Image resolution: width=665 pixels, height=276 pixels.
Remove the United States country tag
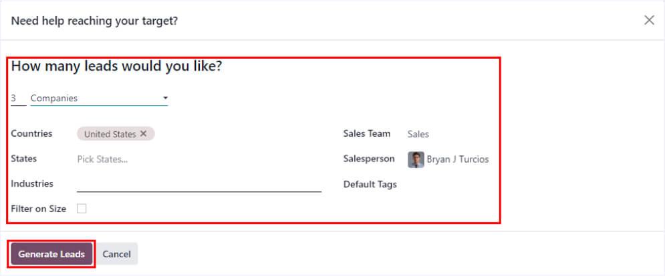pyautogui.click(x=143, y=134)
